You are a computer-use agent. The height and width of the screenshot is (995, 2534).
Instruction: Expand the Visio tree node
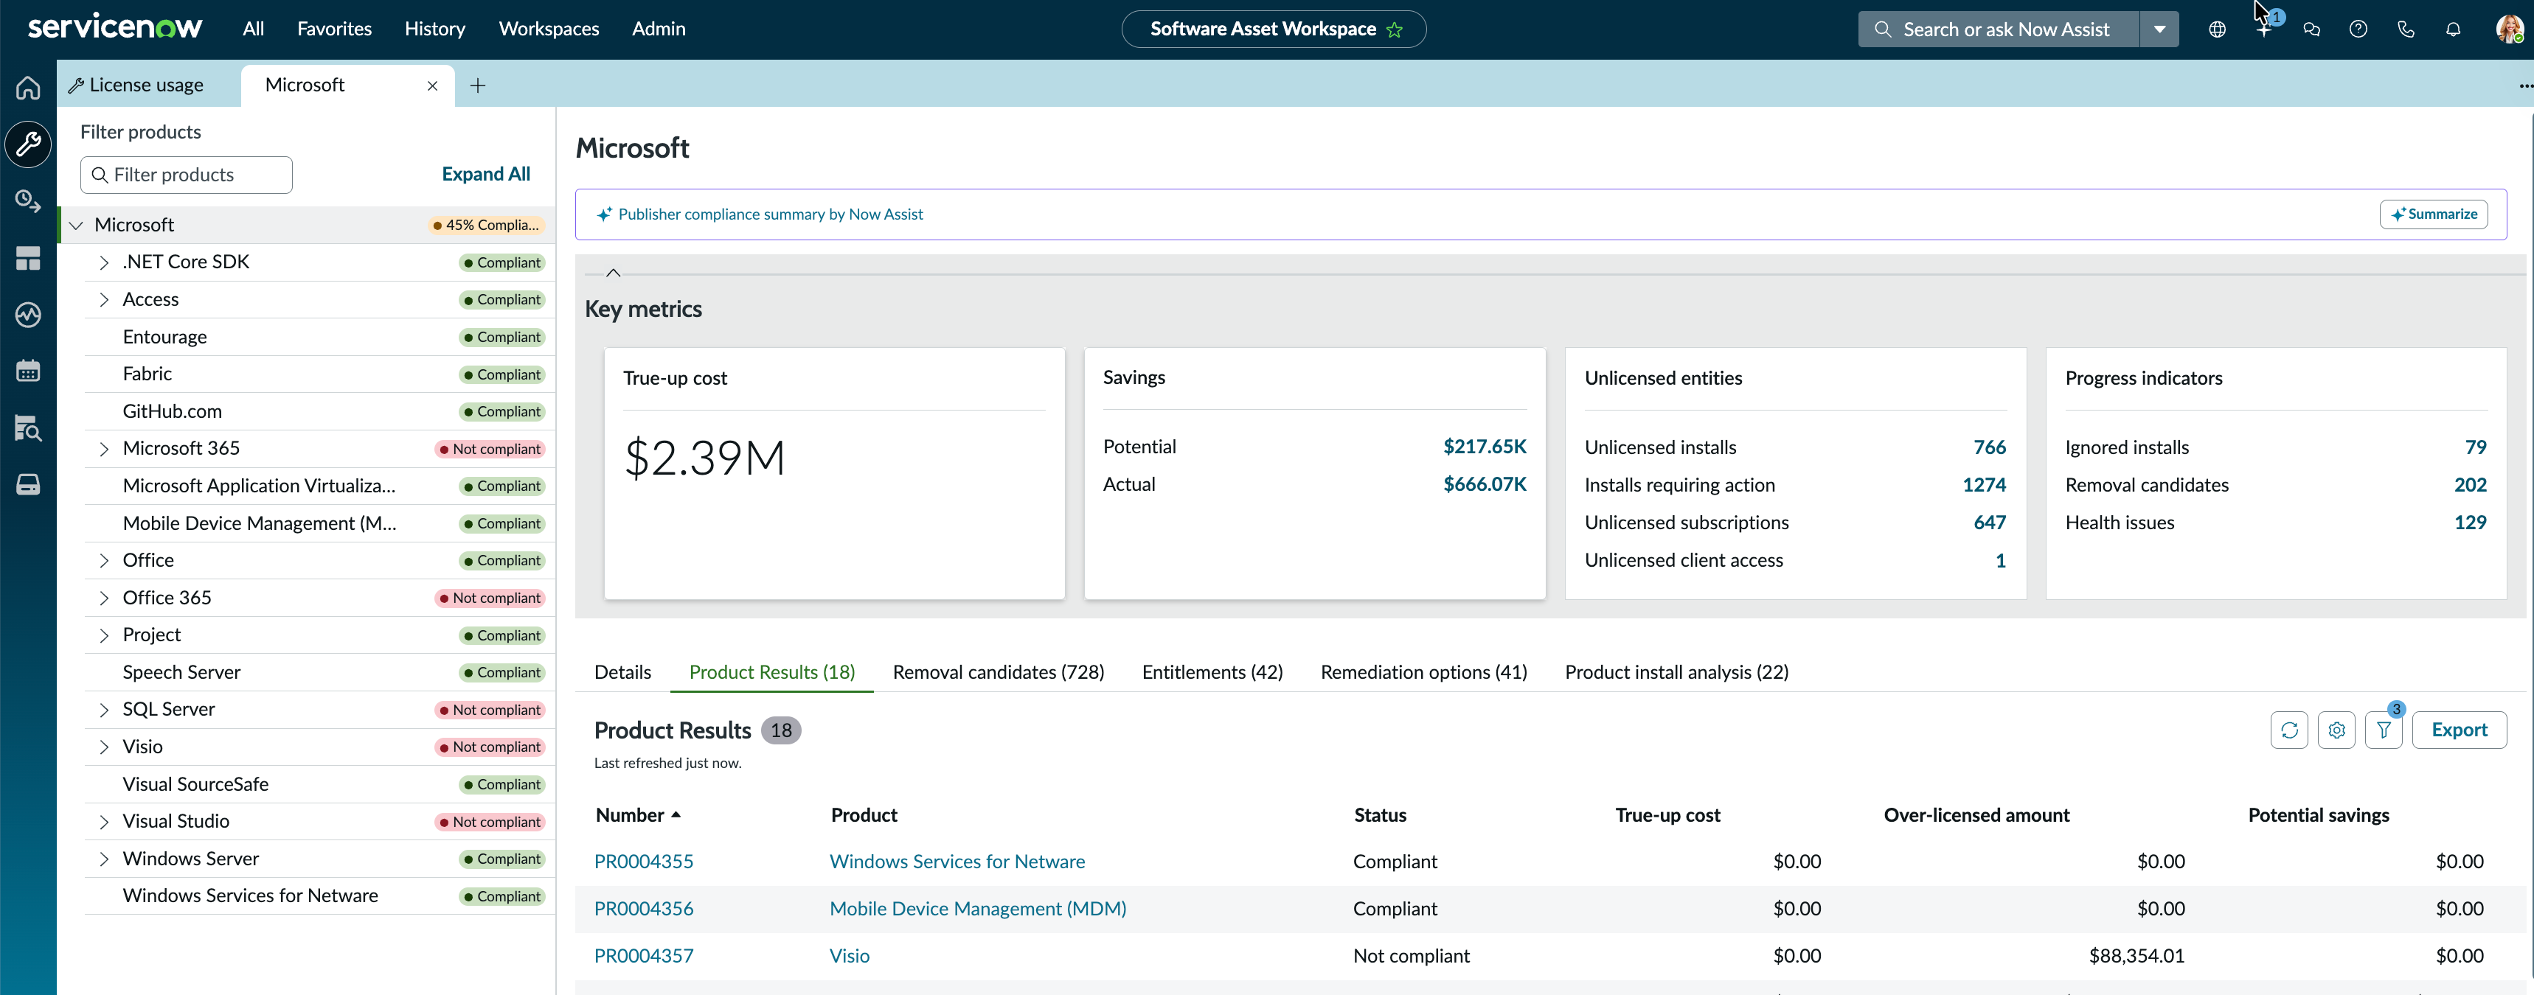(x=103, y=747)
